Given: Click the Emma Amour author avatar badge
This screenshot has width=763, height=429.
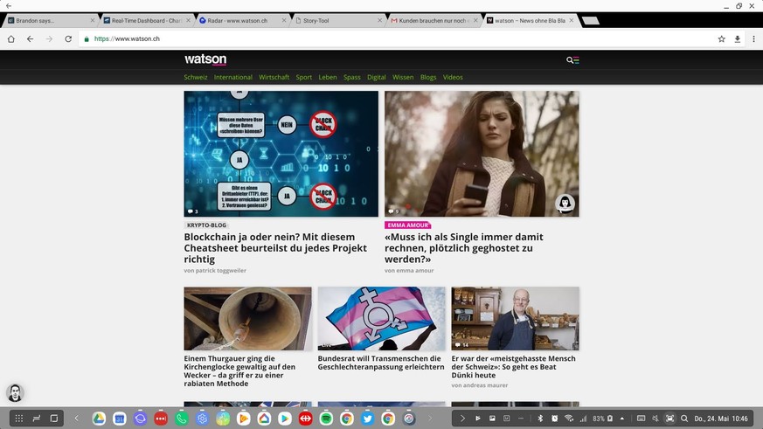Looking at the screenshot, I should pyautogui.click(x=565, y=203).
